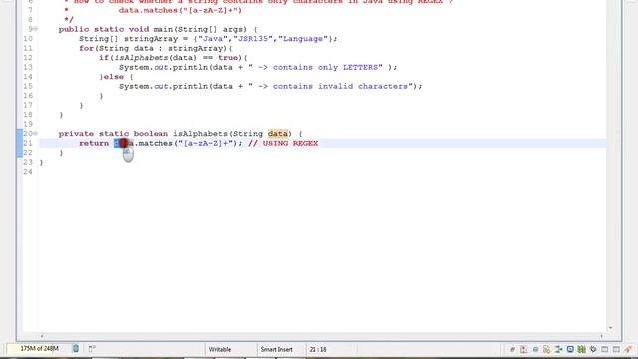Click the small icon beside the trash can
Image resolution: width=638 pixels, height=359 pixels.
point(92,348)
